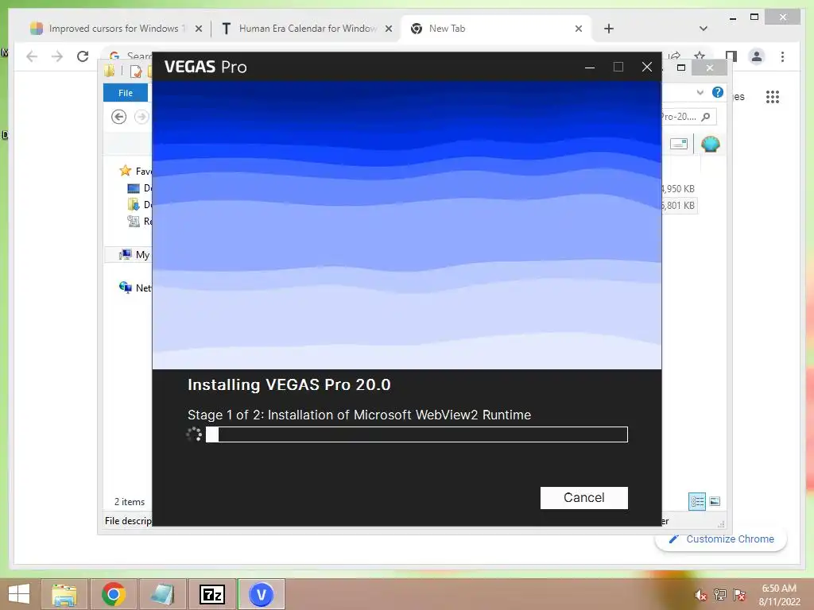The image size is (814, 610).
Task: Toggle Chrome side panel
Action: tap(731, 56)
